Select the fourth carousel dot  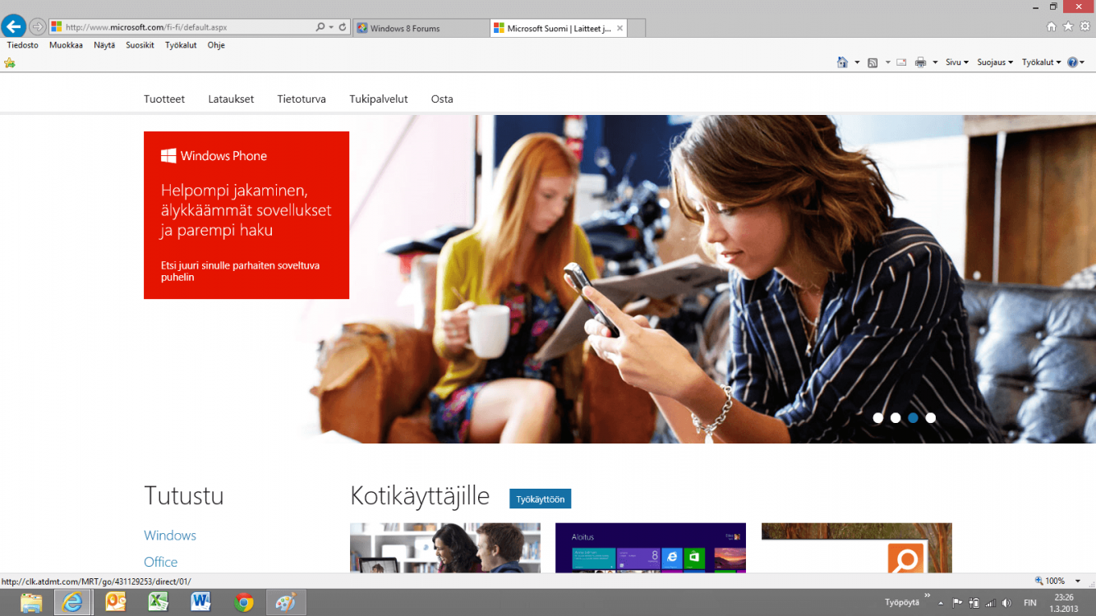[x=931, y=418]
